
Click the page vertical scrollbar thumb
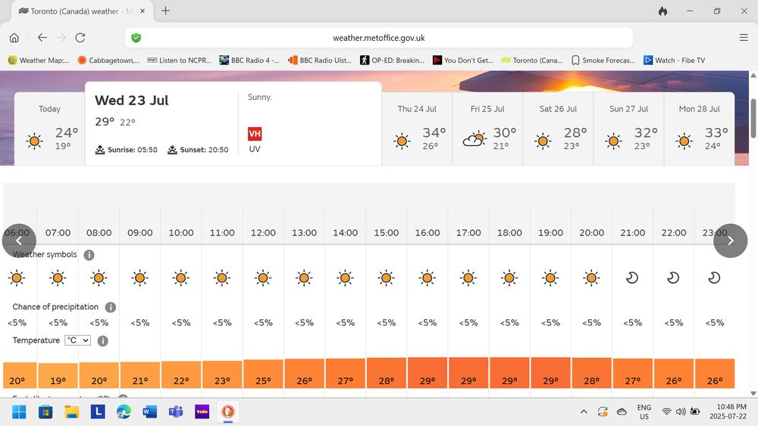click(x=753, y=118)
